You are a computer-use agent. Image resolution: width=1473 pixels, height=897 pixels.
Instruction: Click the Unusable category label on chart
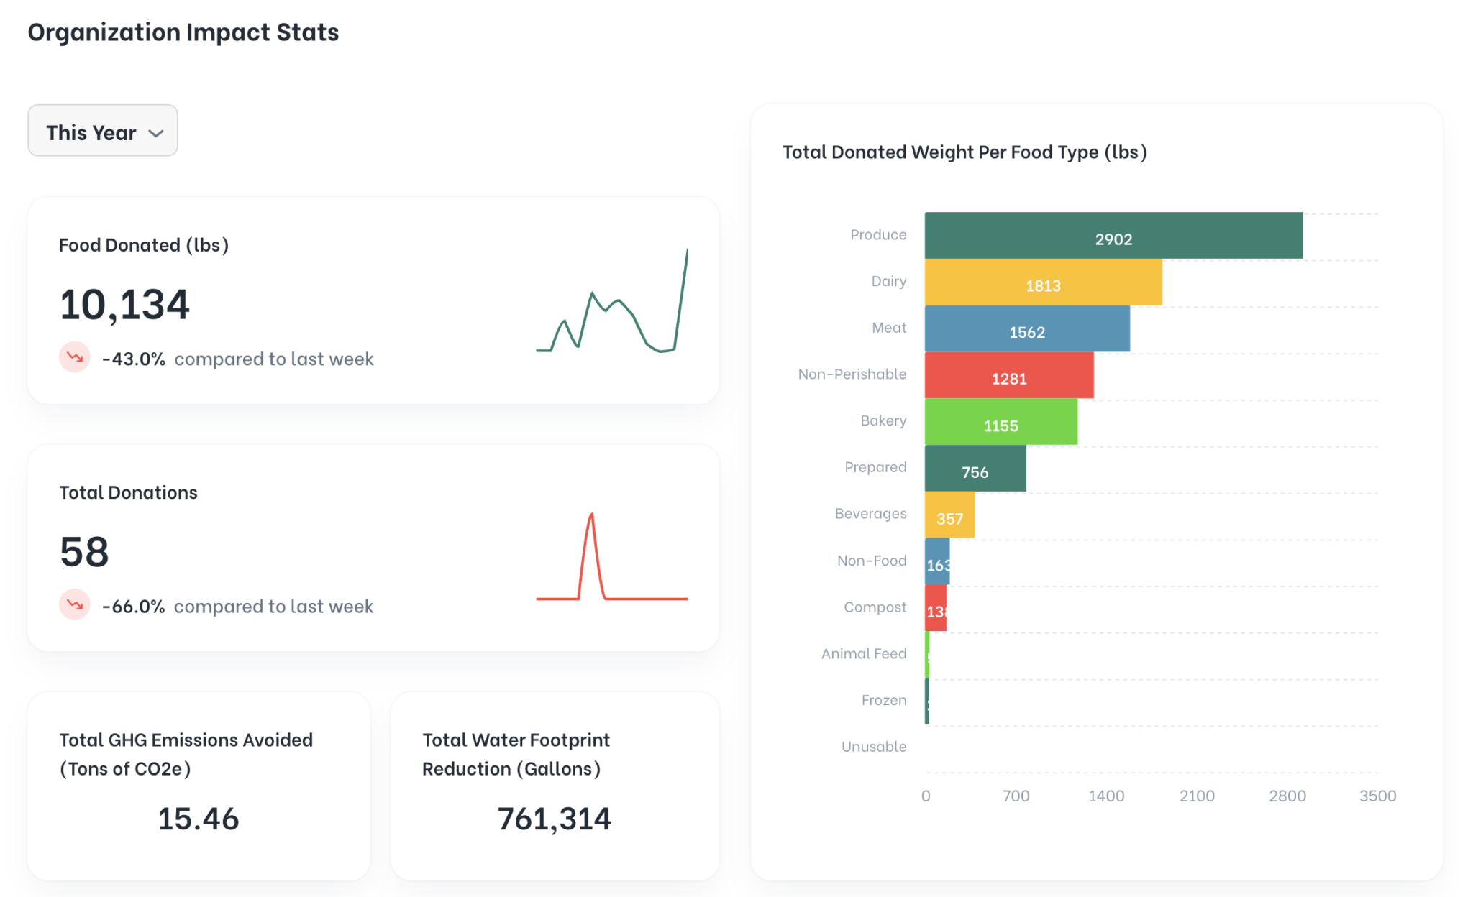[874, 746]
